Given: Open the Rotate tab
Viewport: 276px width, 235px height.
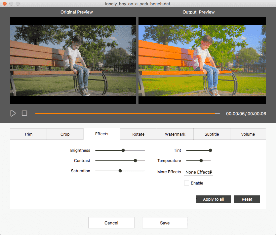Looking at the screenshot, I should 138,134.
